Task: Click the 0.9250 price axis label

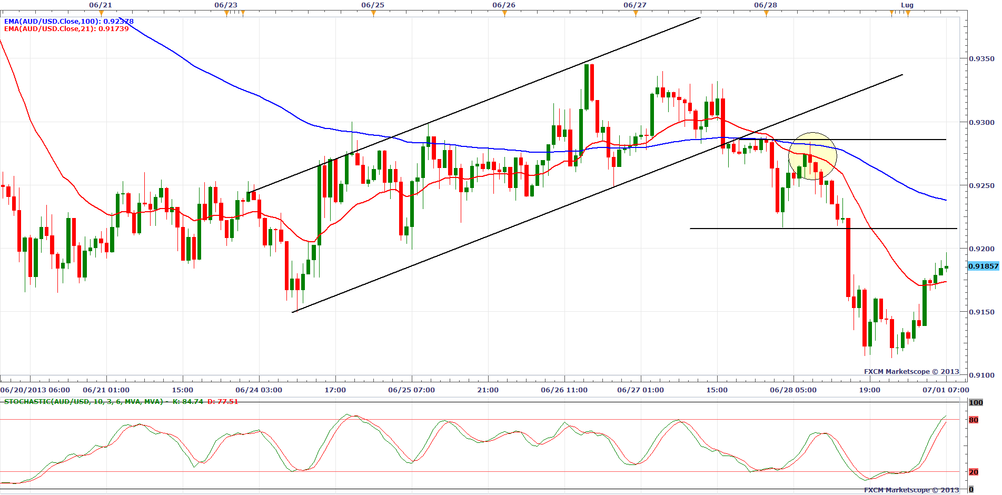Action: pos(981,186)
